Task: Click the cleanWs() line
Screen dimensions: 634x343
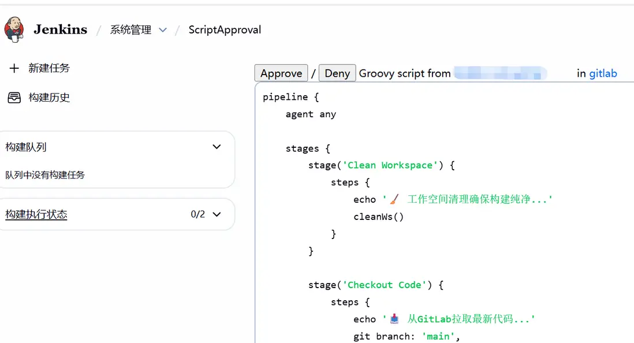Action: point(378,217)
